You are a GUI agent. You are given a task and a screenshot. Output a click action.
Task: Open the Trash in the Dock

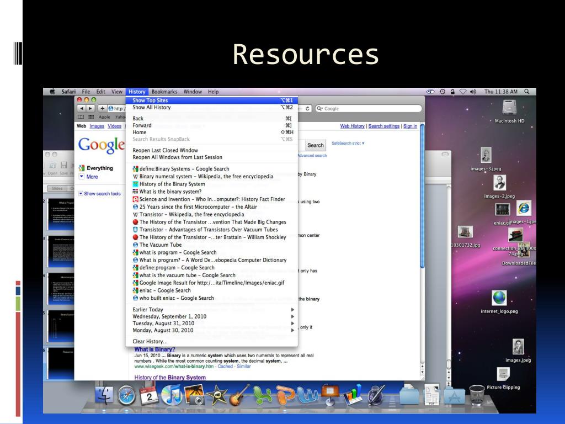pos(477,395)
